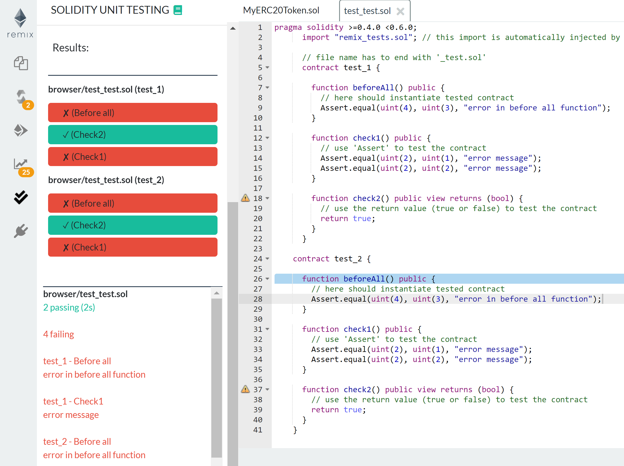Open the Plugin manager plug icon
624x466 pixels.
click(21, 231)
